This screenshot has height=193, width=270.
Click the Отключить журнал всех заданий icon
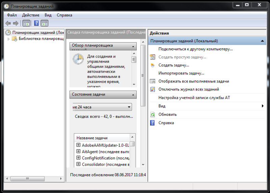pos(153,89)
